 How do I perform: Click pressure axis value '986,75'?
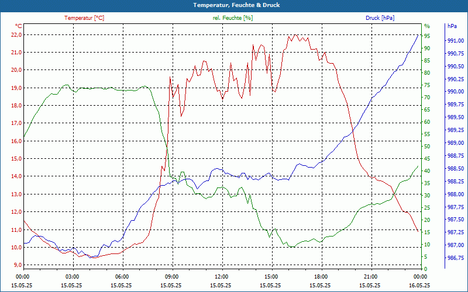456,258
